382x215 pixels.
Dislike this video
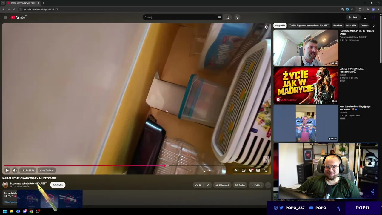coord(208,185)
